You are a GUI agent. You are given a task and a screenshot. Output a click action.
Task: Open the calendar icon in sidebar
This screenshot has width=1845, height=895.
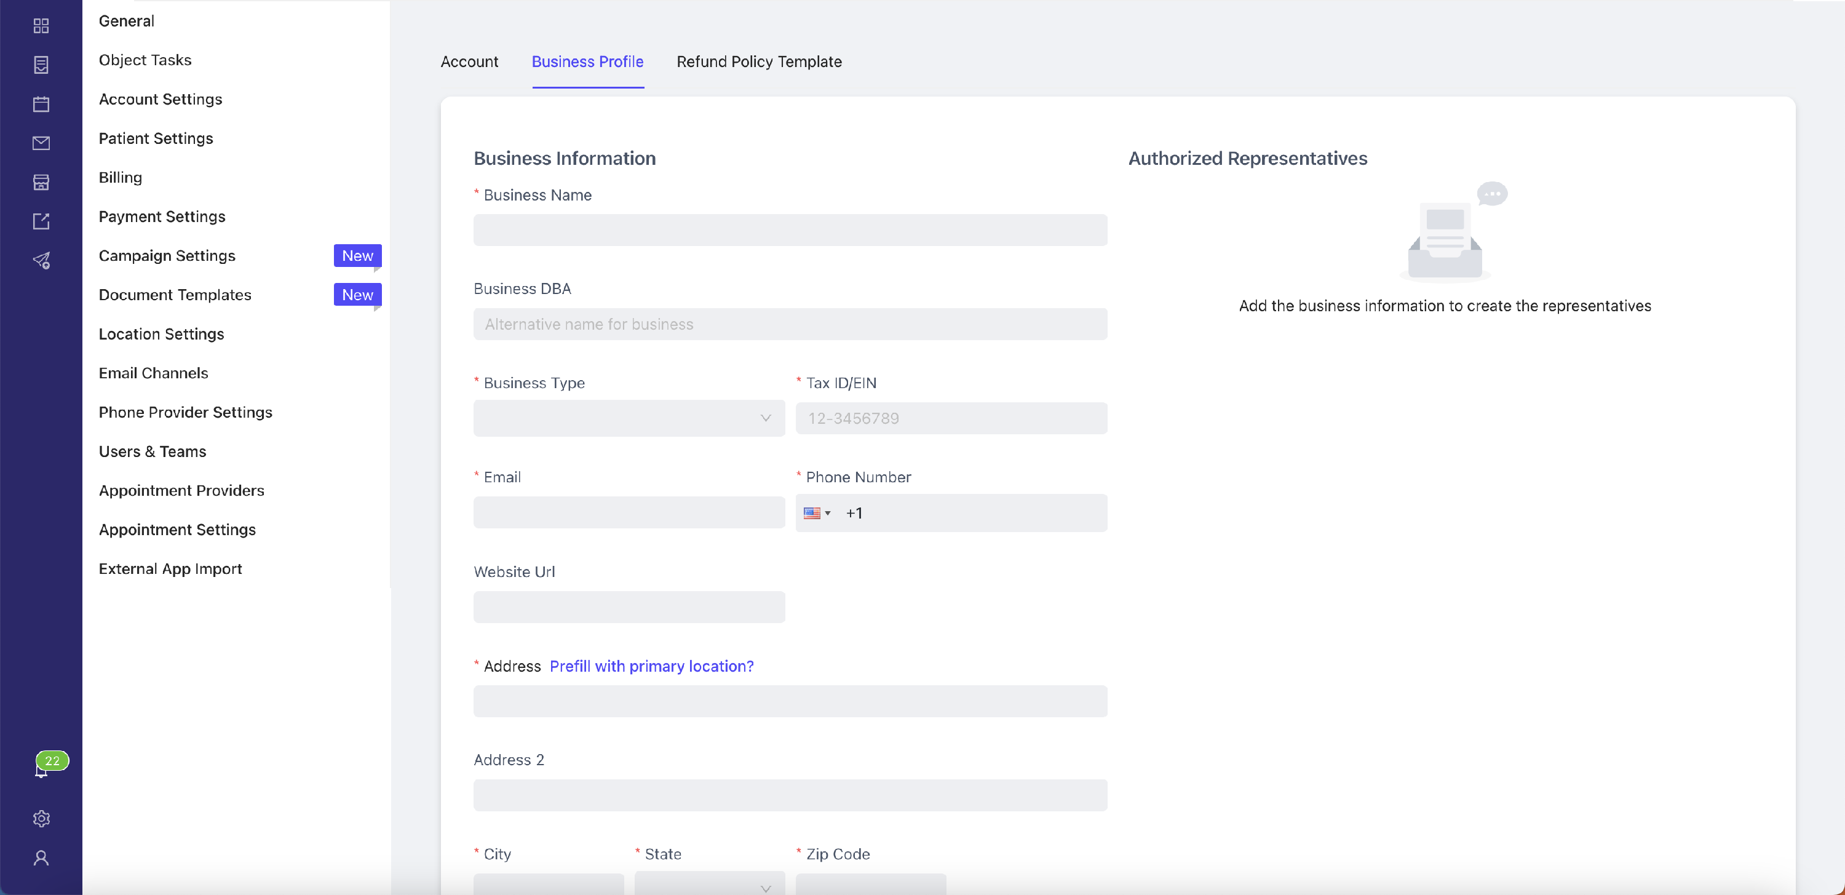tap(41, 104)
